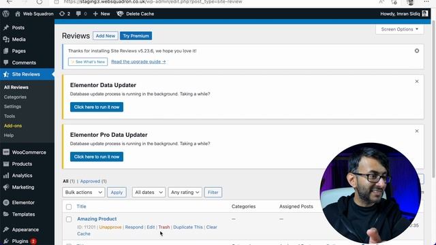This screenshot has height=245, width=436.
Task: Open Add-ons submenu
Action: 13,125
